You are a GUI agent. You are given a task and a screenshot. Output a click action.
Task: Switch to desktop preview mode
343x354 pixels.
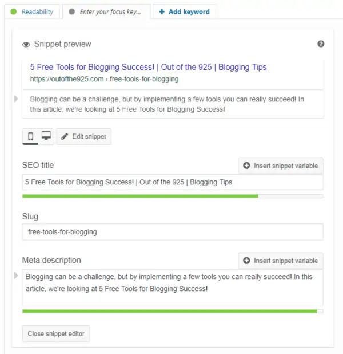point(46,136)
